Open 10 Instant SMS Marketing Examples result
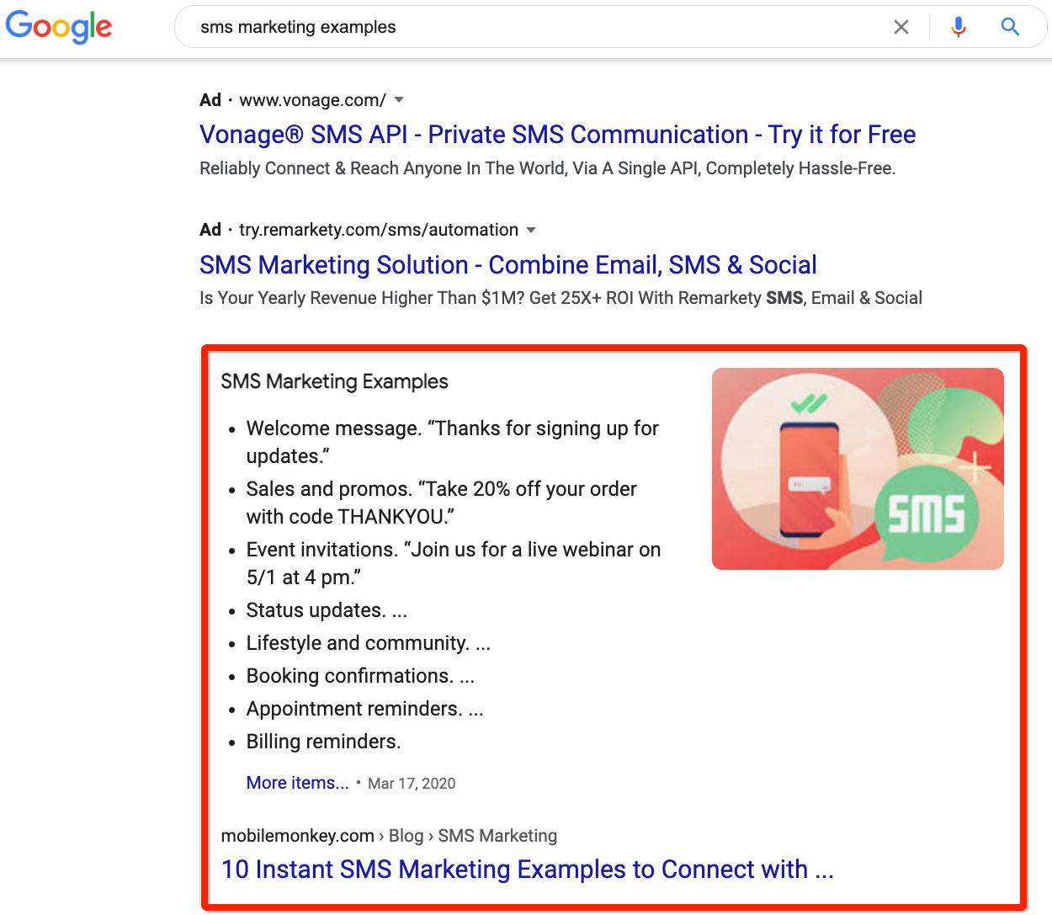The width and height of the screenshot is (1052, 915). tap(527, 870)
